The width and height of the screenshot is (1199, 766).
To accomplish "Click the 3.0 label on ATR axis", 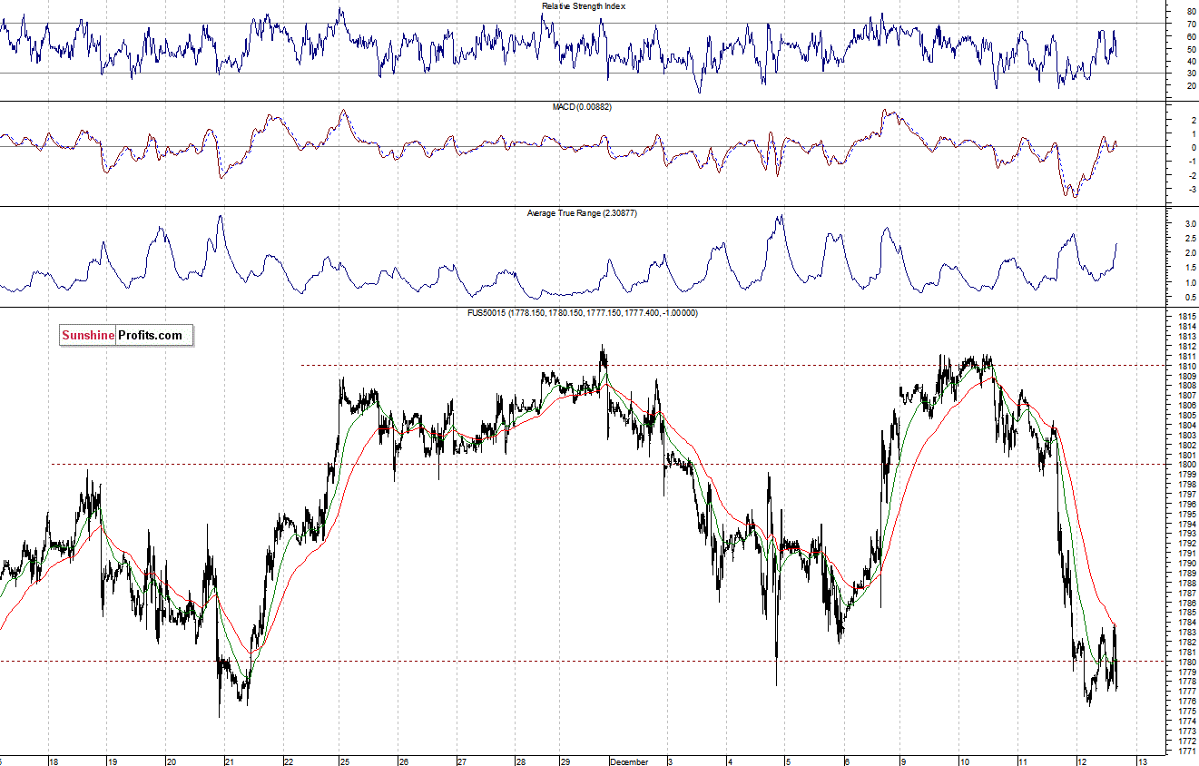I will [x=1190, y=223].
